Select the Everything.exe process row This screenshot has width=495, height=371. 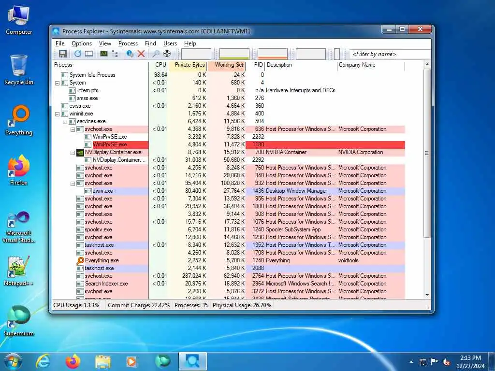[229, 260]
